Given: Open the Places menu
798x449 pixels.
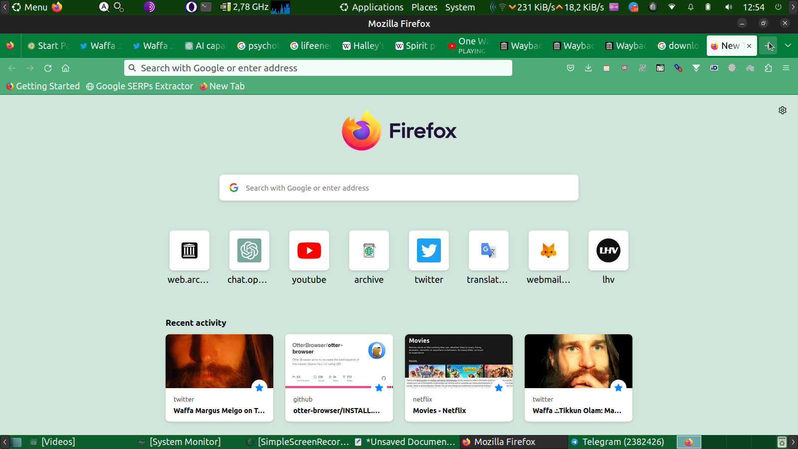Looking at the screenshot, I should point(424,7).
